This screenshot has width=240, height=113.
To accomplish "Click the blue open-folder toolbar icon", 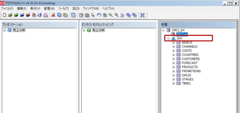I will [22, 15].
